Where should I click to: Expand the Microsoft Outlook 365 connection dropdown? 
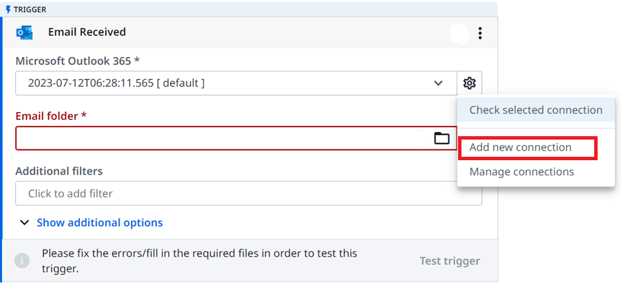click(438, 83)
